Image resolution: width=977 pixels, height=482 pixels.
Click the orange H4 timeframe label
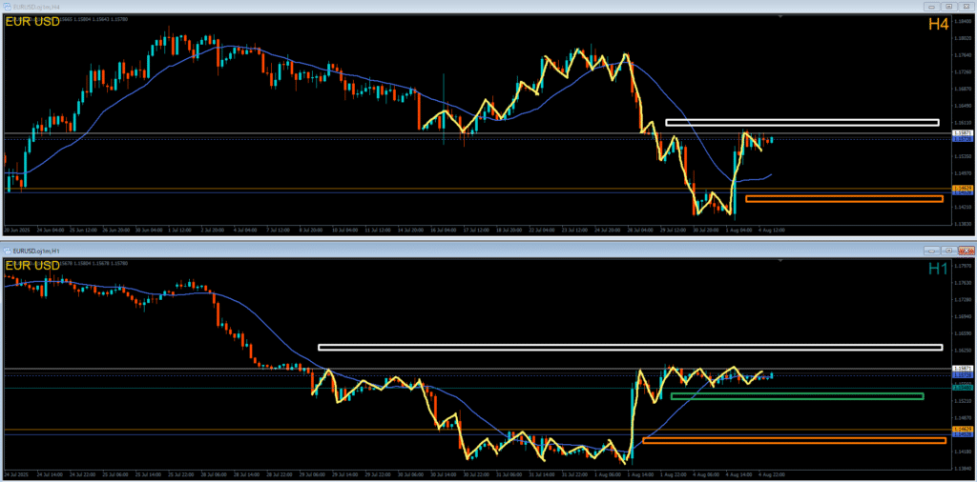938,24
